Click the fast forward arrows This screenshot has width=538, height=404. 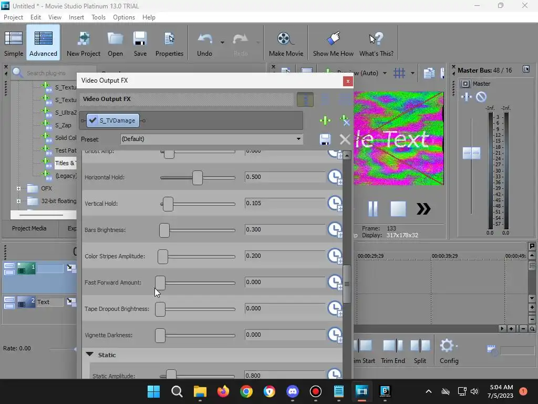(x=423, y=208)
